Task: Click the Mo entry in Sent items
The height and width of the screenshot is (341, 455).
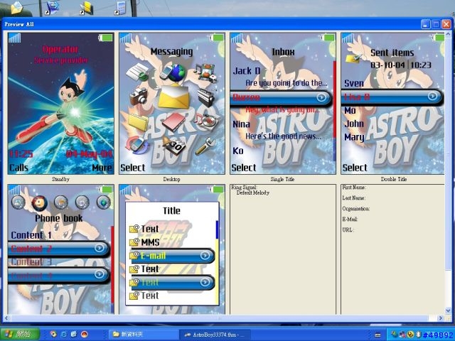Action: [x=350, y=110]
